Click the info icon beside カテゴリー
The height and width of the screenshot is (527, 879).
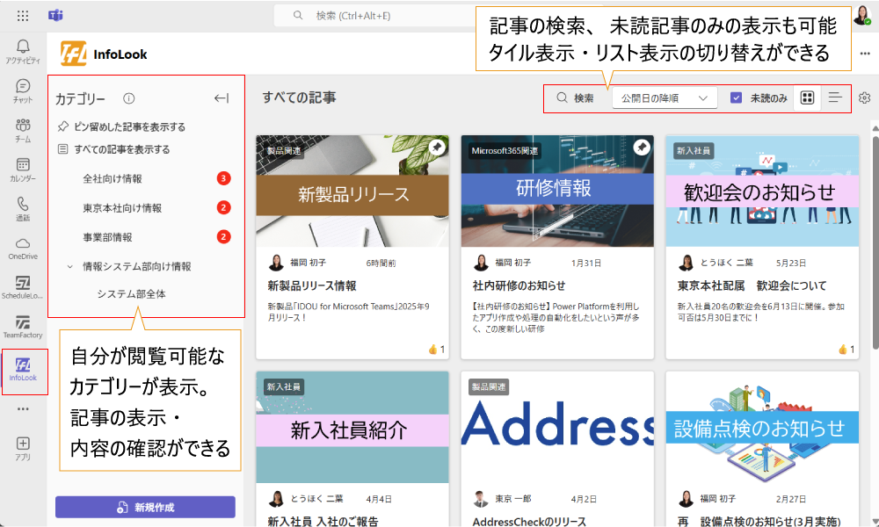129,98
